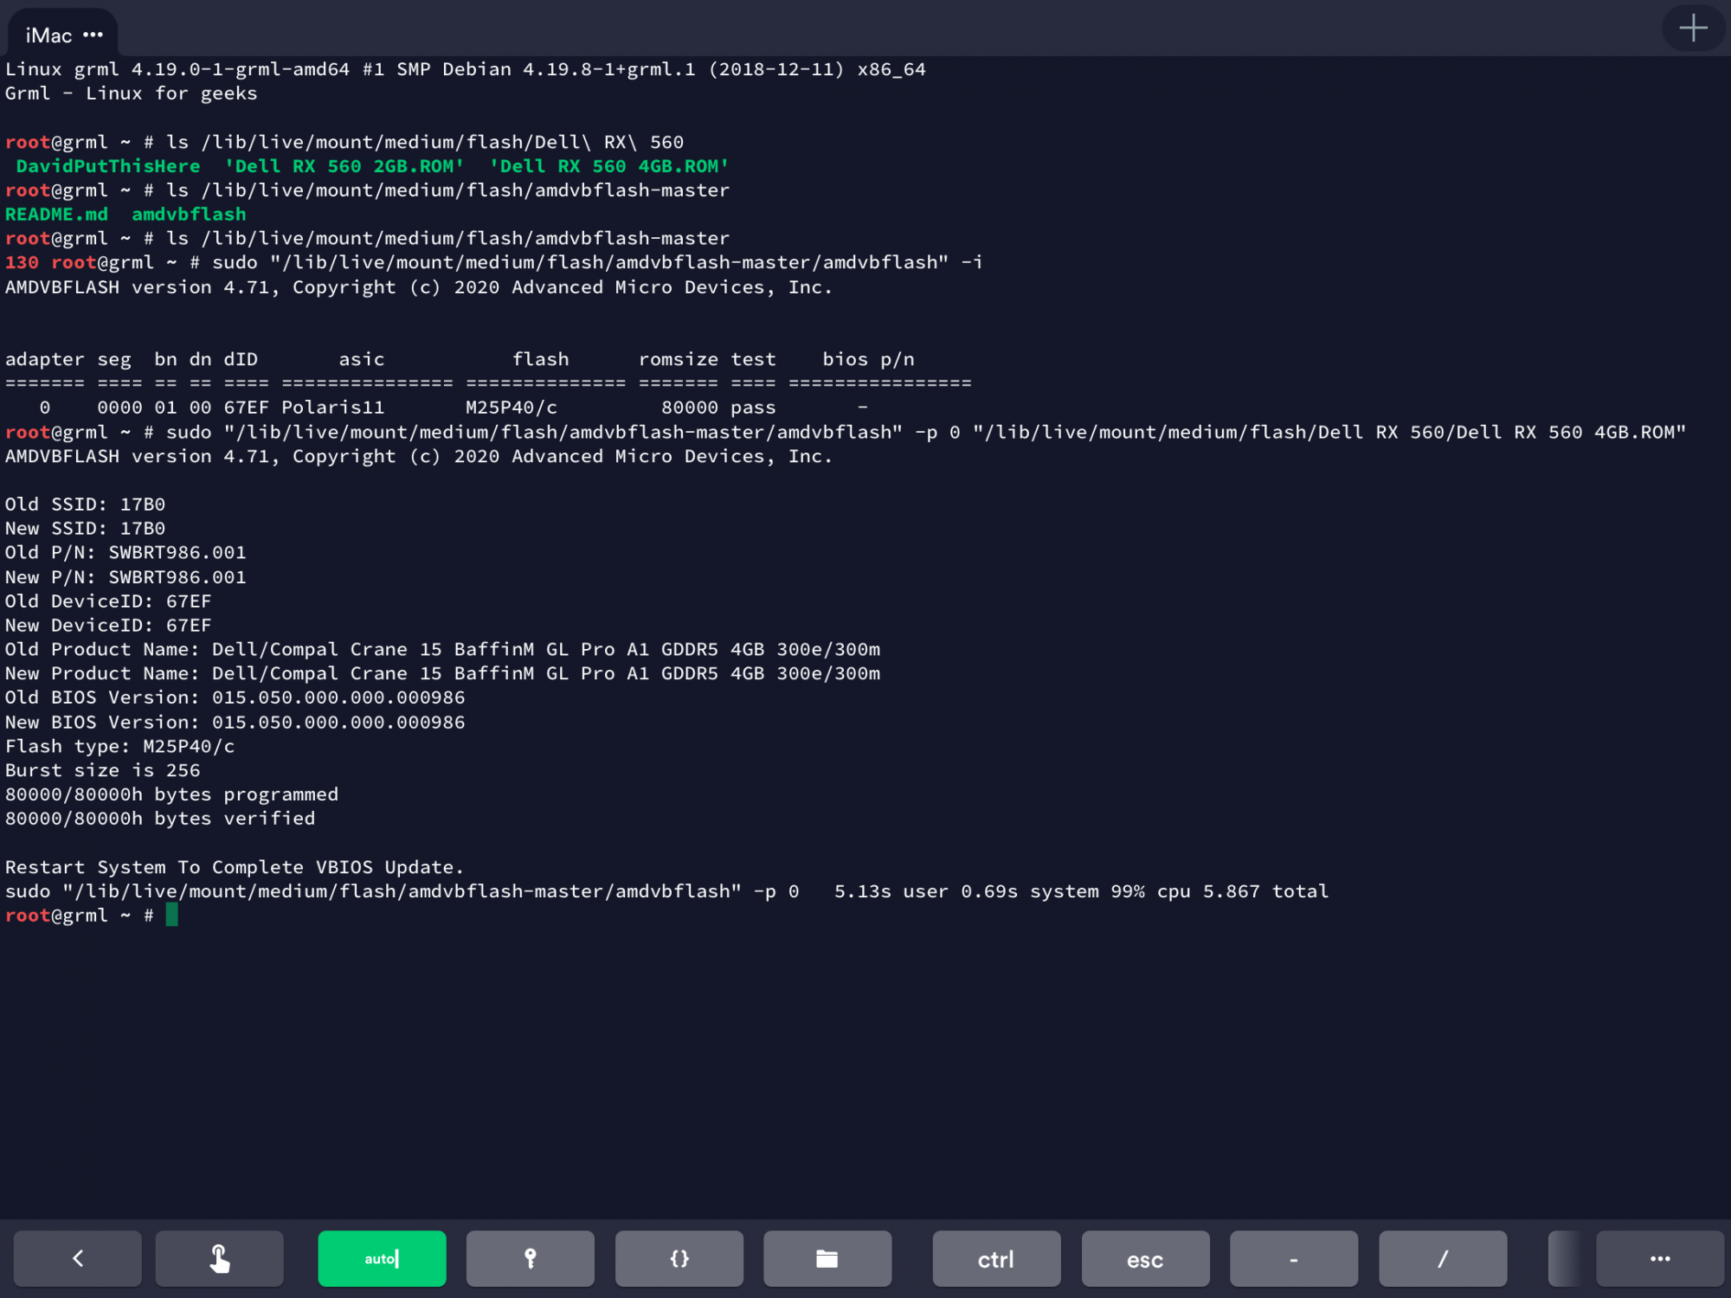Viewport: 1731px width, 1298px height.
Task: Click the DavidPutThisHere text in output
Action: [108, 165]
